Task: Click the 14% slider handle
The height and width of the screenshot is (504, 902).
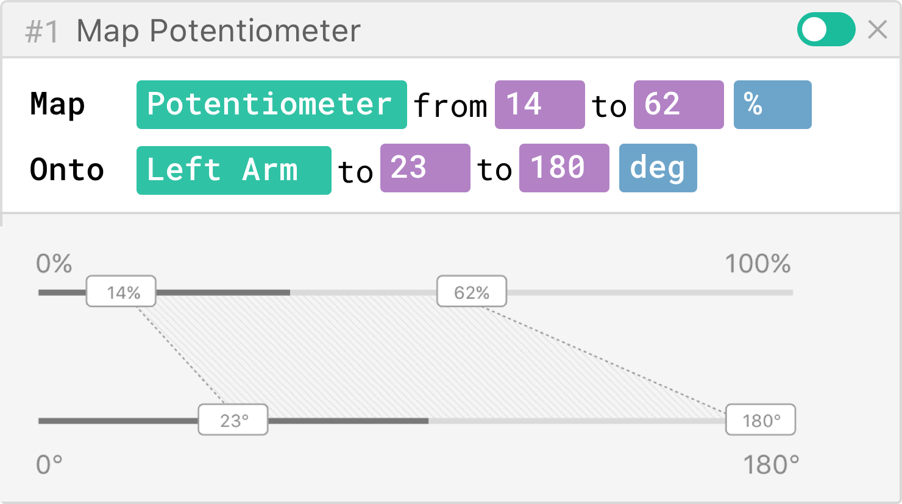Action: (x=121, y=292)
